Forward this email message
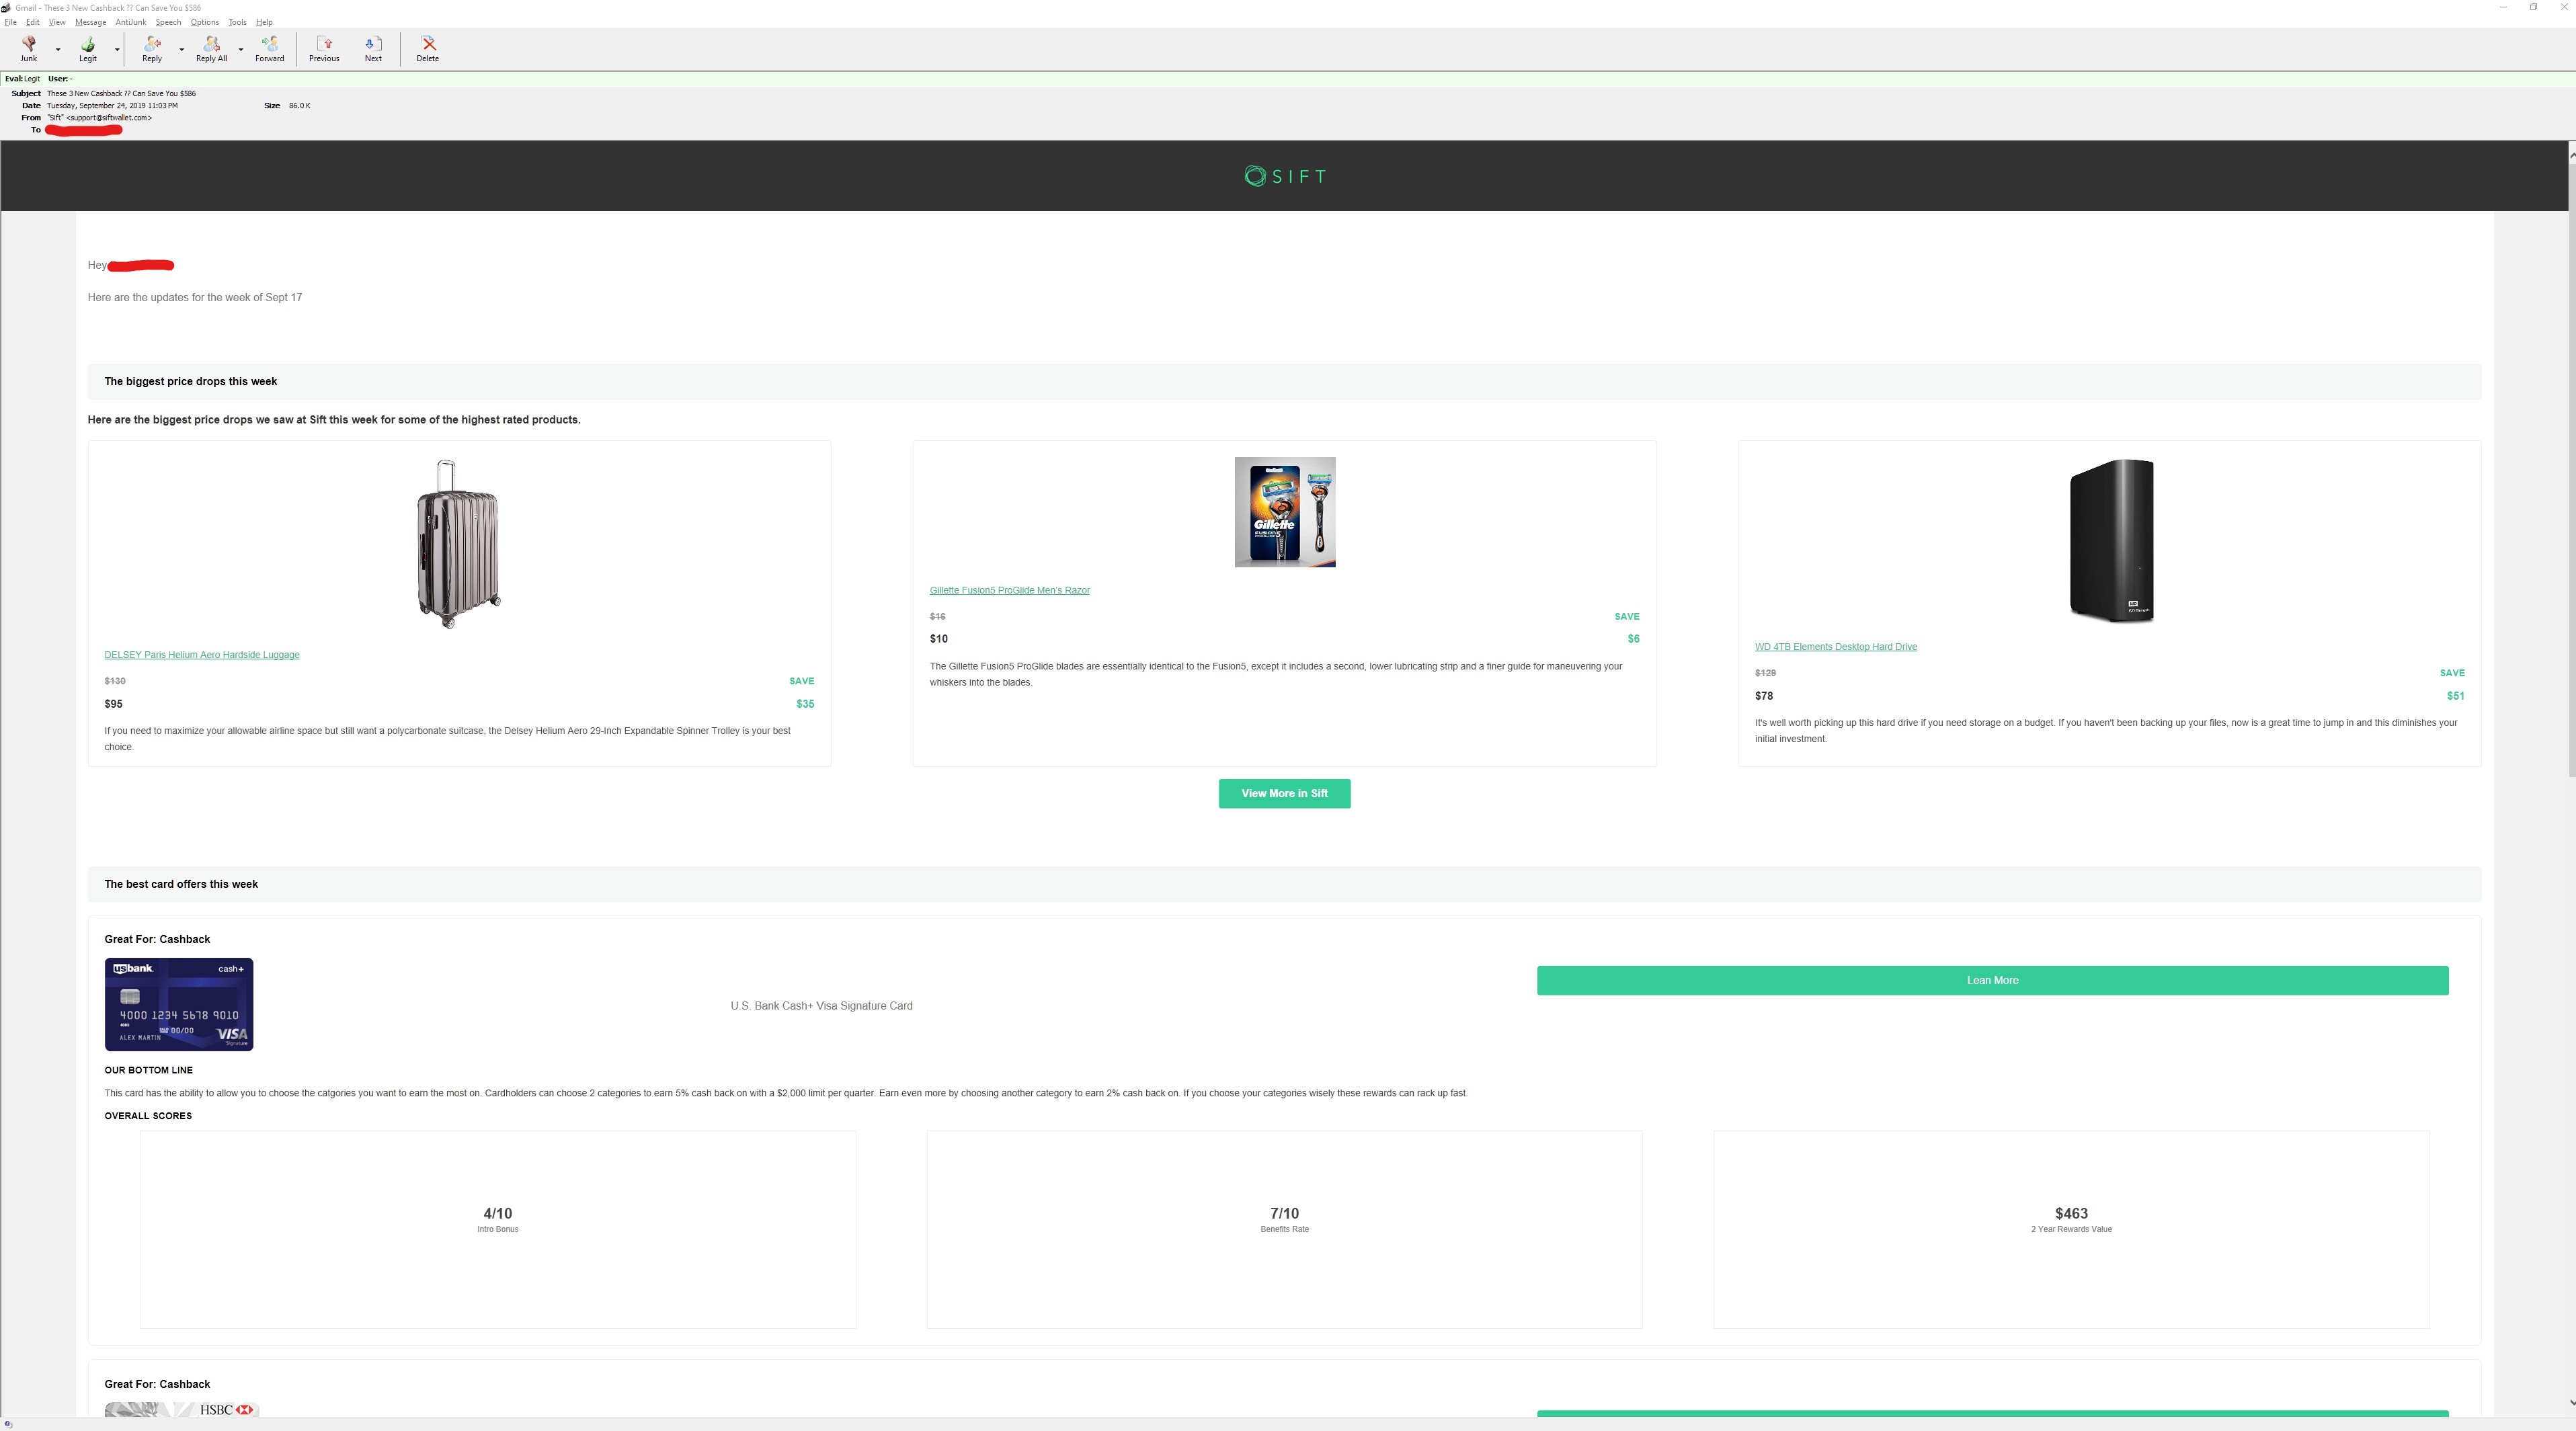Screen dimensions: 2576x1431 pos(269,49)
